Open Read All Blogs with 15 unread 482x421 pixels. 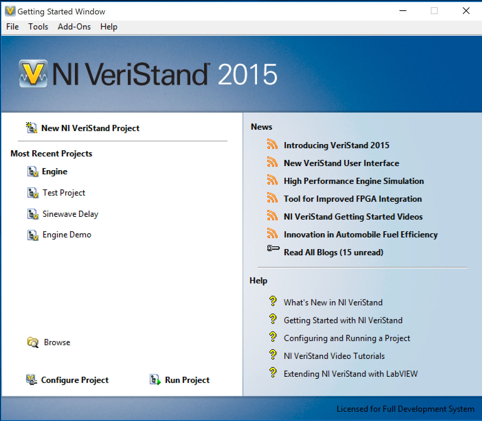(x=333, y=252)
